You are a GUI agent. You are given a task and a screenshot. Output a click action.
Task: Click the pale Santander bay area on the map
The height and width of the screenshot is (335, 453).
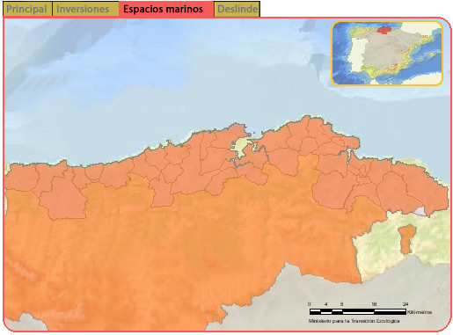pos(240,146)
